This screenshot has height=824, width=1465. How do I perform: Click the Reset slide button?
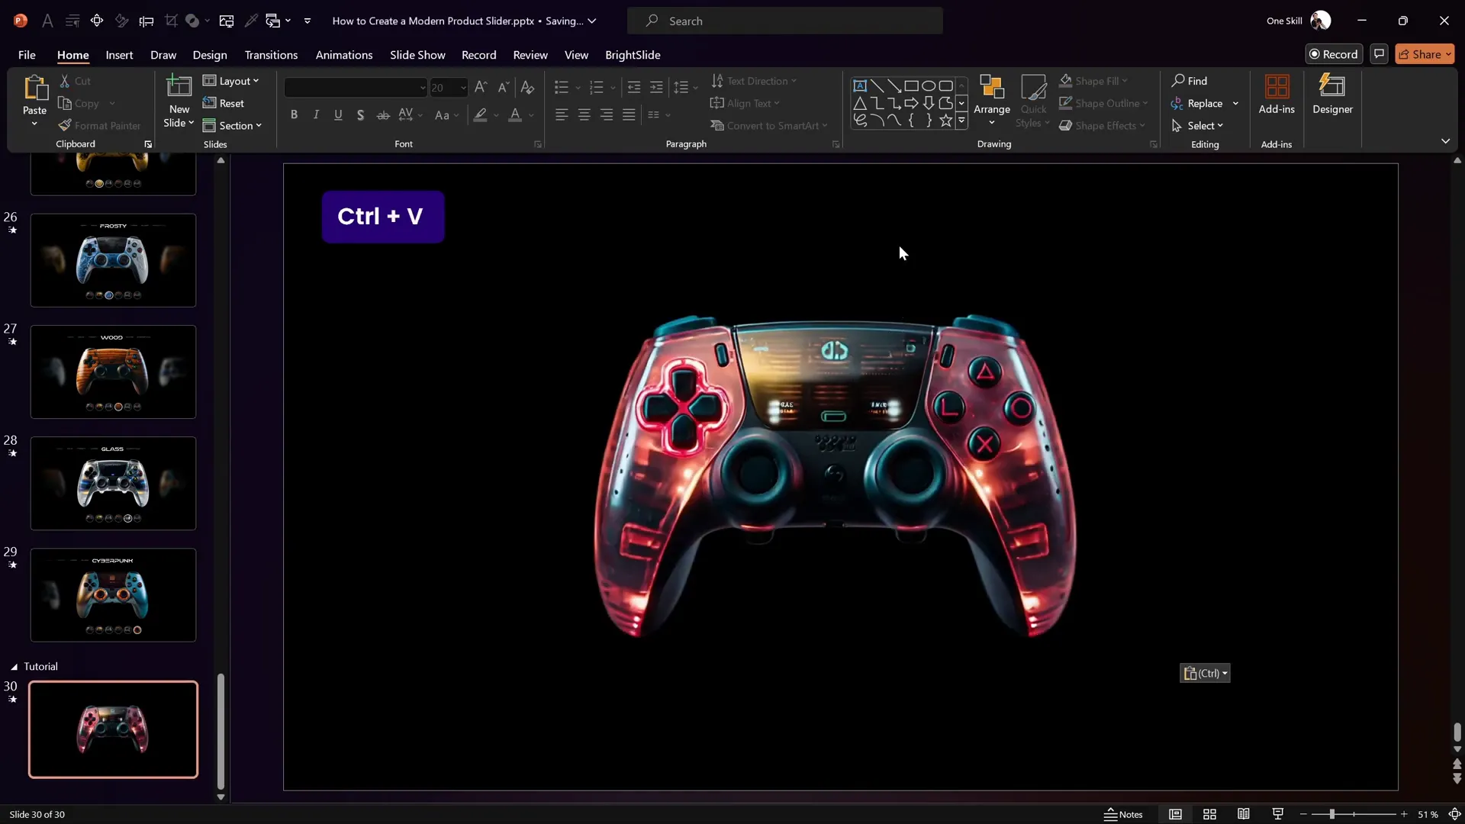point(224,104)
